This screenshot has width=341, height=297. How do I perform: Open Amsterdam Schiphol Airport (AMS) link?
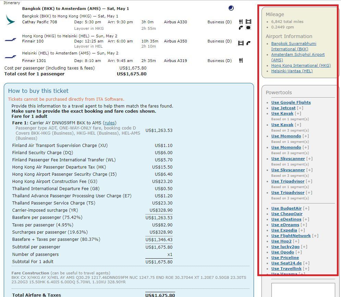[298, 57]
